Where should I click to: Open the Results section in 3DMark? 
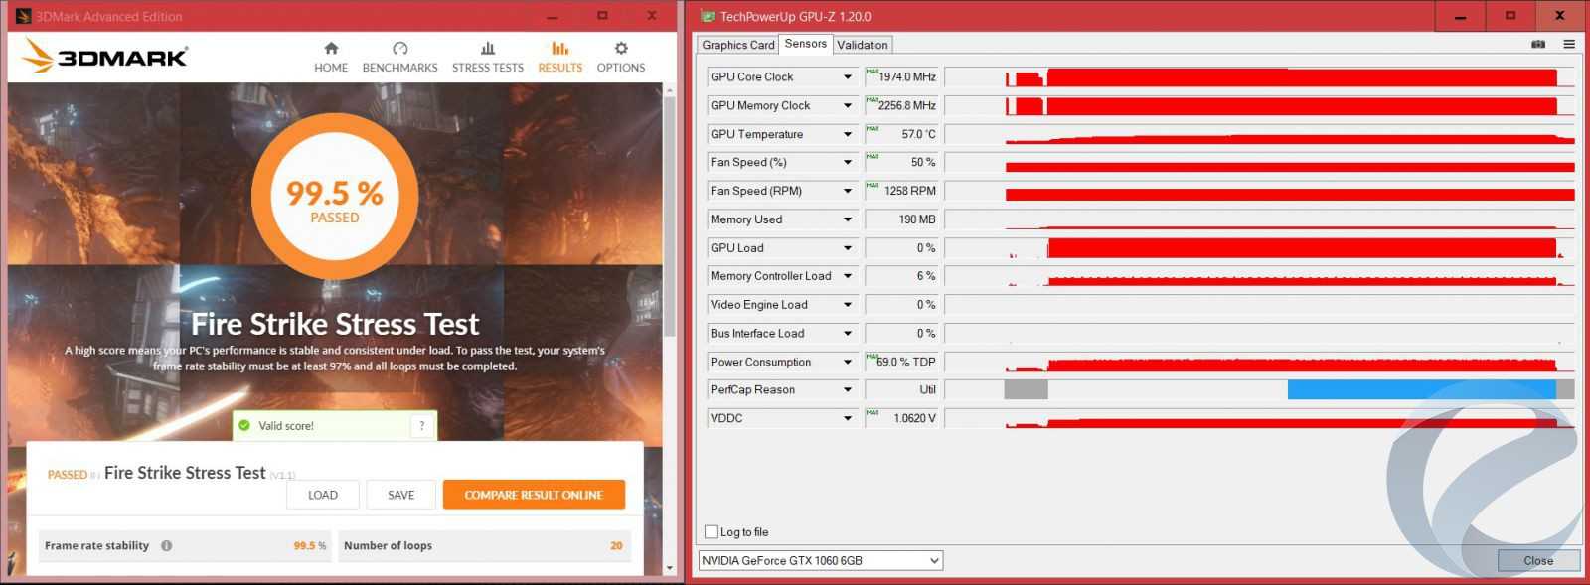coord(559,57)
